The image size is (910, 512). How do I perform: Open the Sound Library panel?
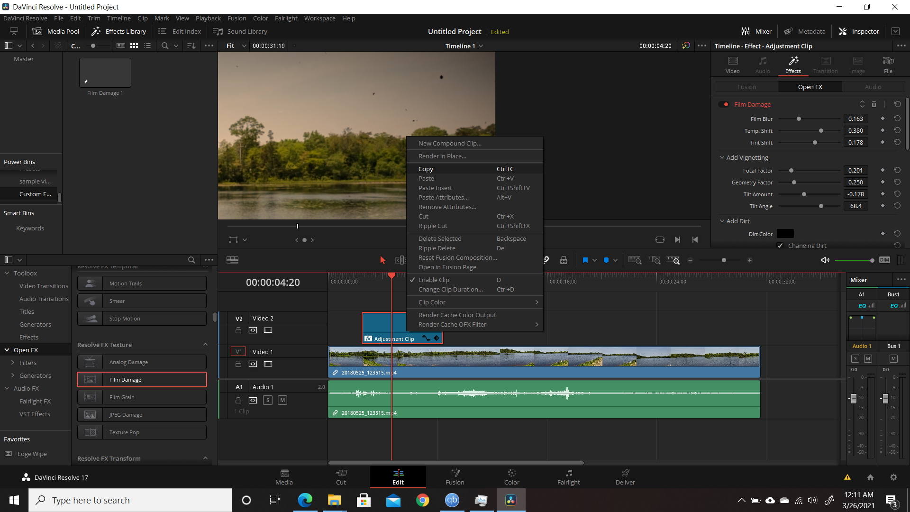tap(240, 31)
